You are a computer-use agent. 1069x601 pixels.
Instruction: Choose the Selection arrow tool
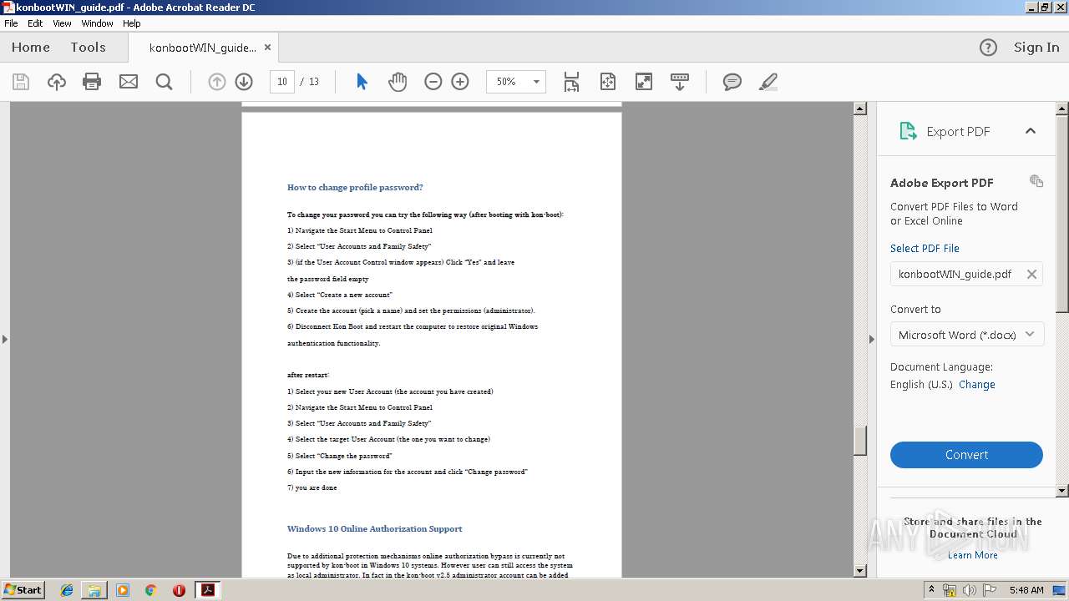pyautogui.click(x=362, y=82)
